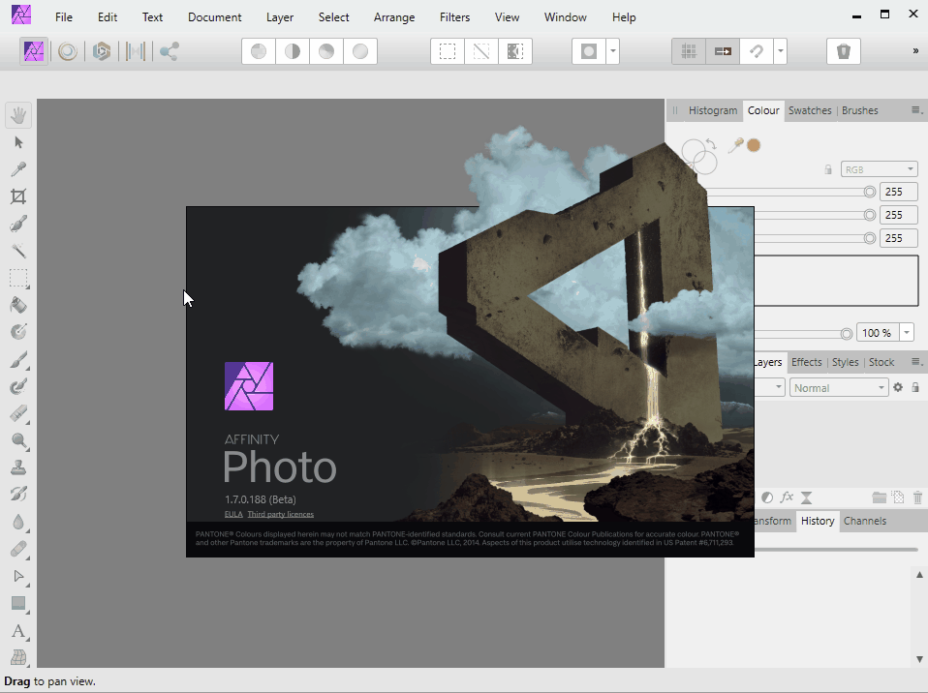Switch to the Swatches tab

pyautogui.click(x=810, y=110)
